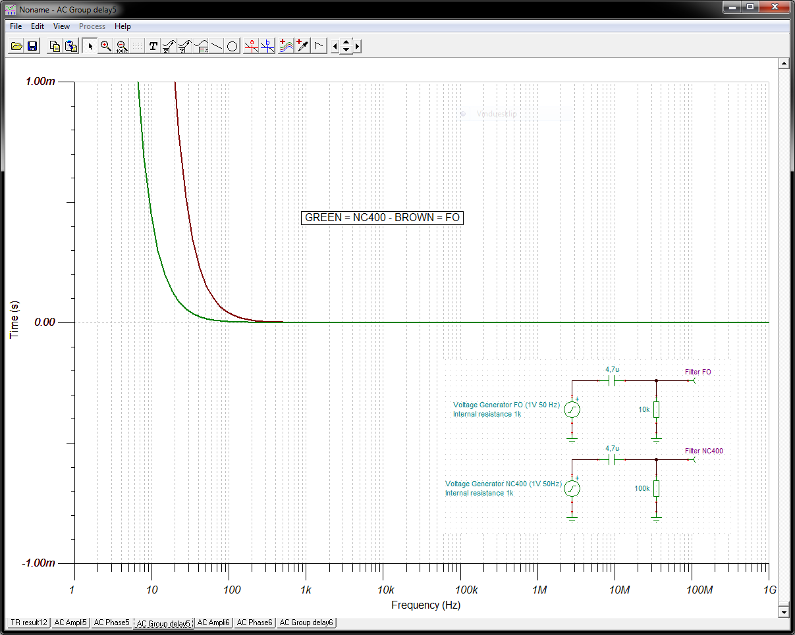Viewport: 795px width, 635px height.
Task: Click the 100k resistor in schematic
Action: (656, 488)
